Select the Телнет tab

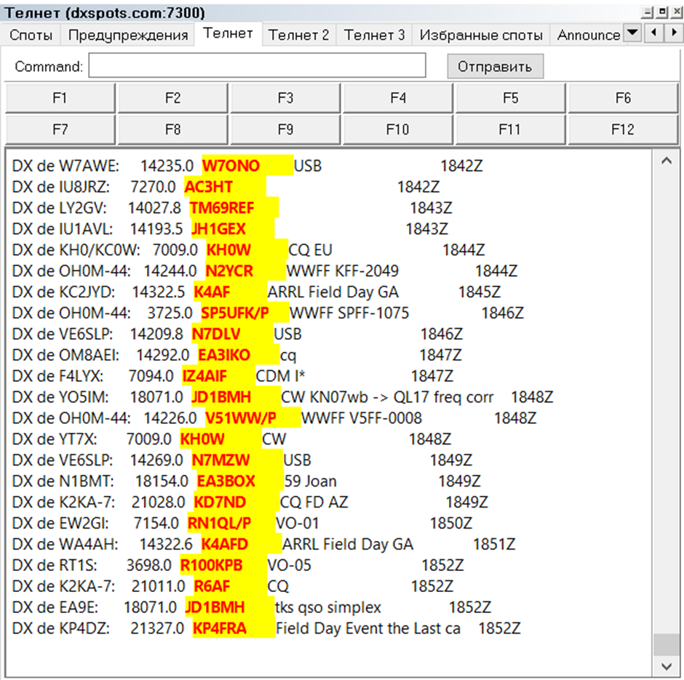tap(228, 33)
